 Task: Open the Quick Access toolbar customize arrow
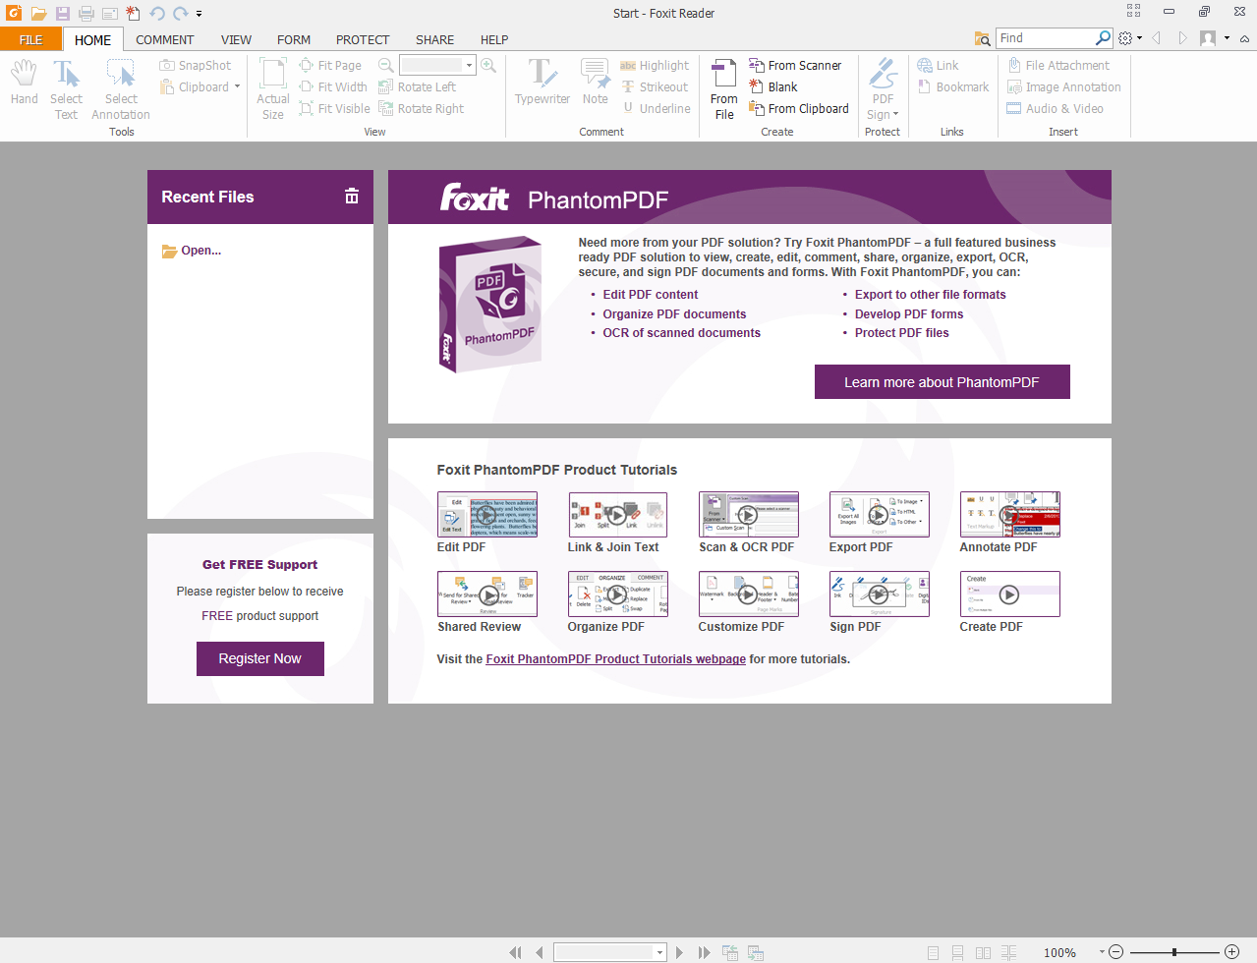199,14
